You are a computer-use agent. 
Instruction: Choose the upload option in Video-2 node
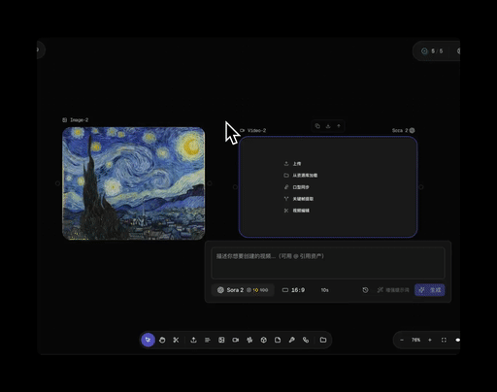click(x=293, y=164)
